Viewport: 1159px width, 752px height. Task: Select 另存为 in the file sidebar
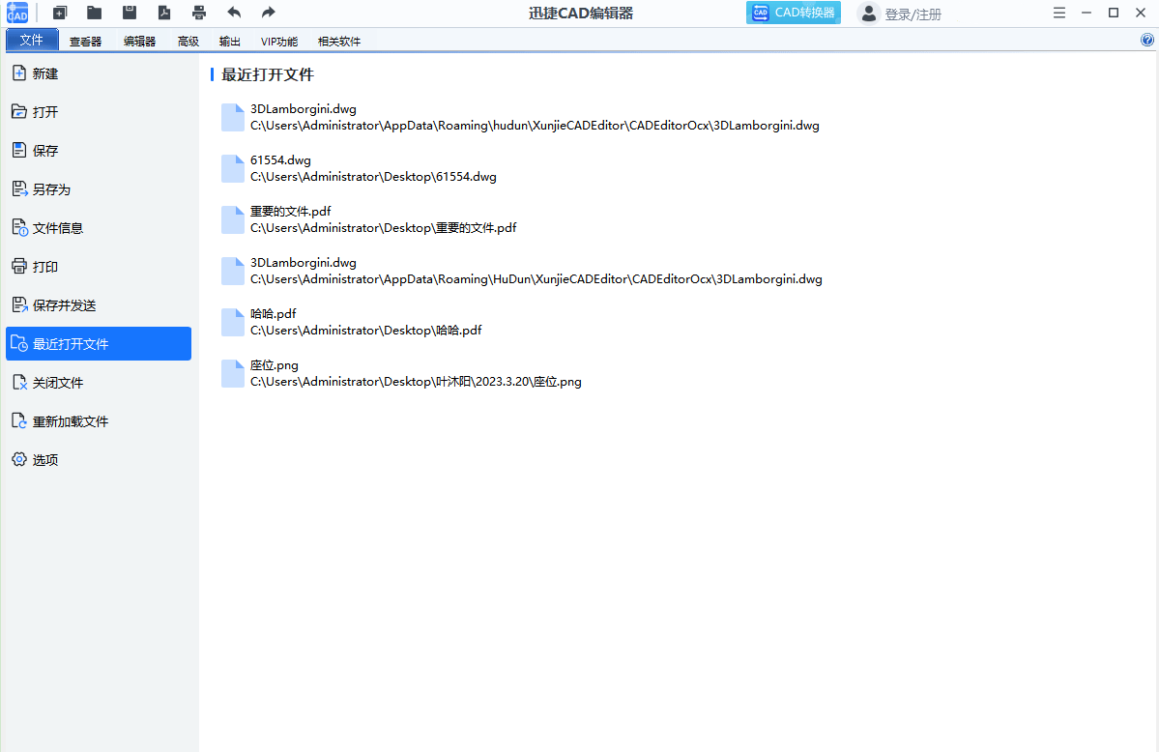pos(99,189)
